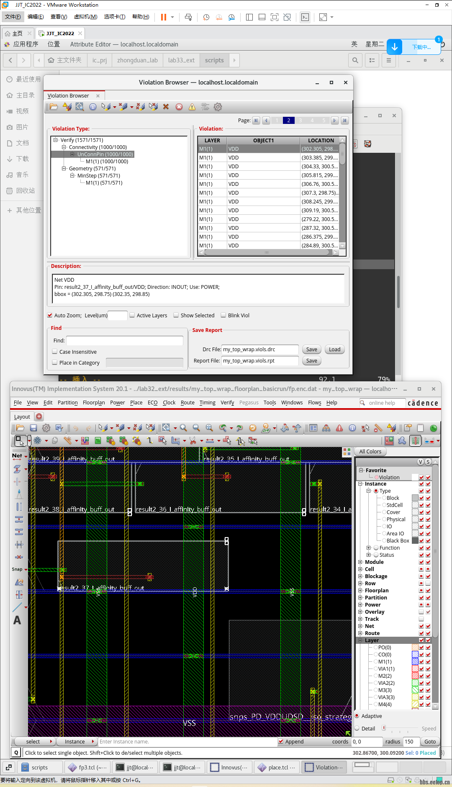Collapse the Geometry (571/571) tree node
This screenshot has width=452, height=787.
pos(64,168)
